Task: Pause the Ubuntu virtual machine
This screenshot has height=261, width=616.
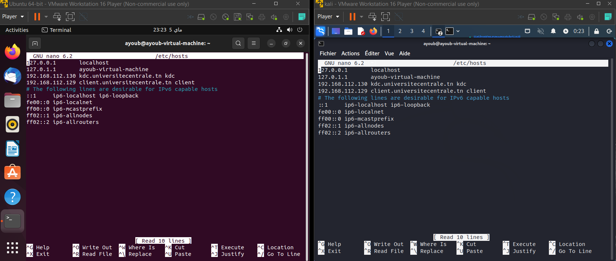Action: (37, 16)
